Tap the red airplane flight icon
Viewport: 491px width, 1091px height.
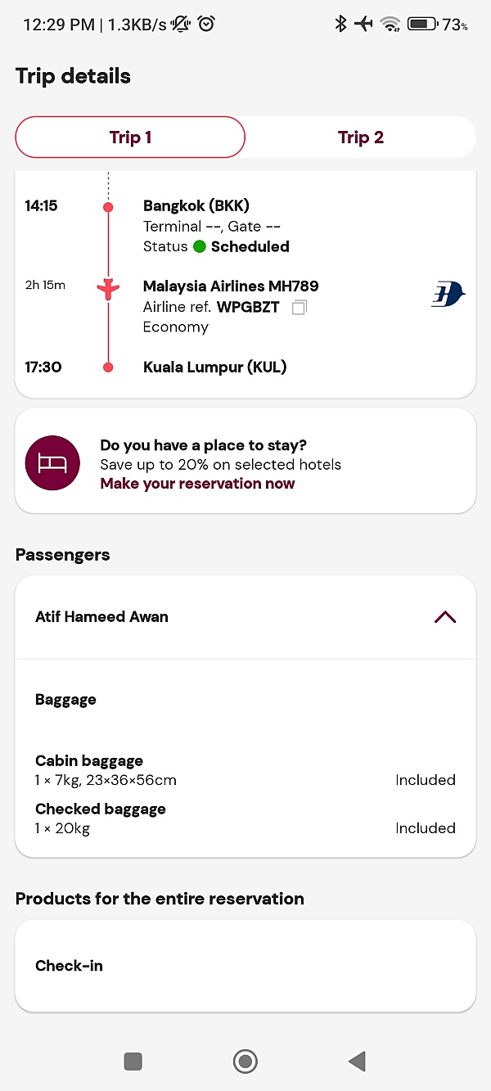(x=108, y=289)
